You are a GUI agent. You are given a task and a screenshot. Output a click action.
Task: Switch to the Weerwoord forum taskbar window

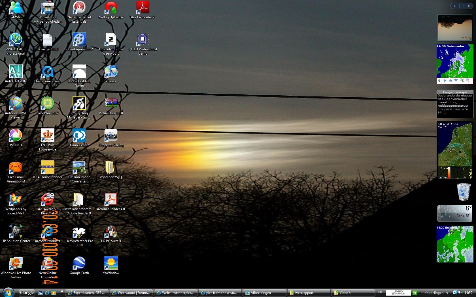coord(132,293)
